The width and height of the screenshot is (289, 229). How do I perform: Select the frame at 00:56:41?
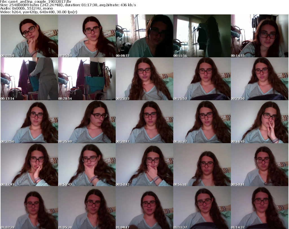(x=202, y=165)
